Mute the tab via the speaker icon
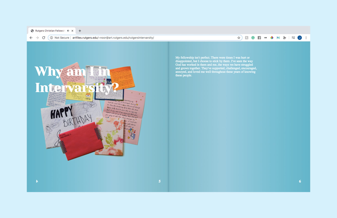Screen dimensions: 337x218 coord(68,31)
